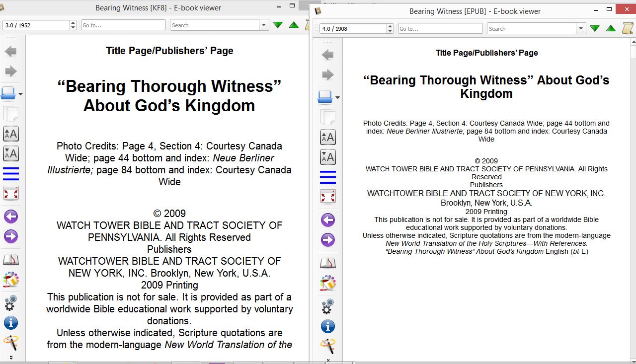Go back in the KF8 viewer
Screen dimensions: 636x364
(11, 51)
